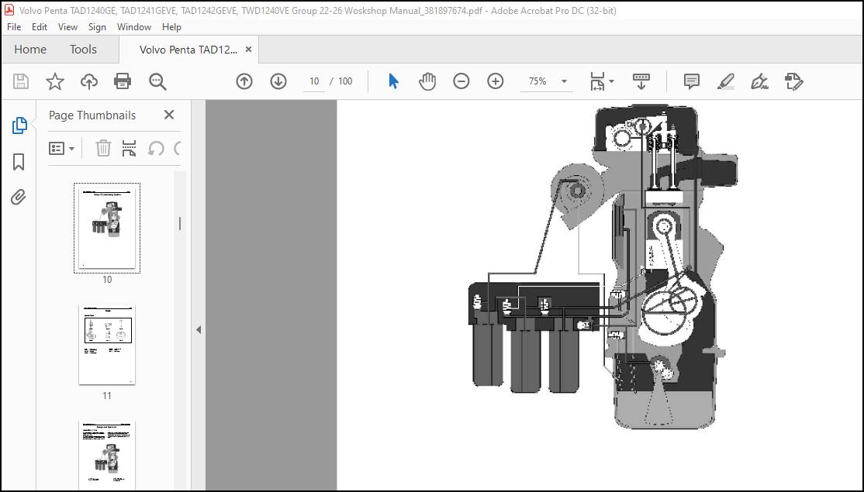Choose the Selection arrow tool
864x492 pixels.
(x=393, y=81)
